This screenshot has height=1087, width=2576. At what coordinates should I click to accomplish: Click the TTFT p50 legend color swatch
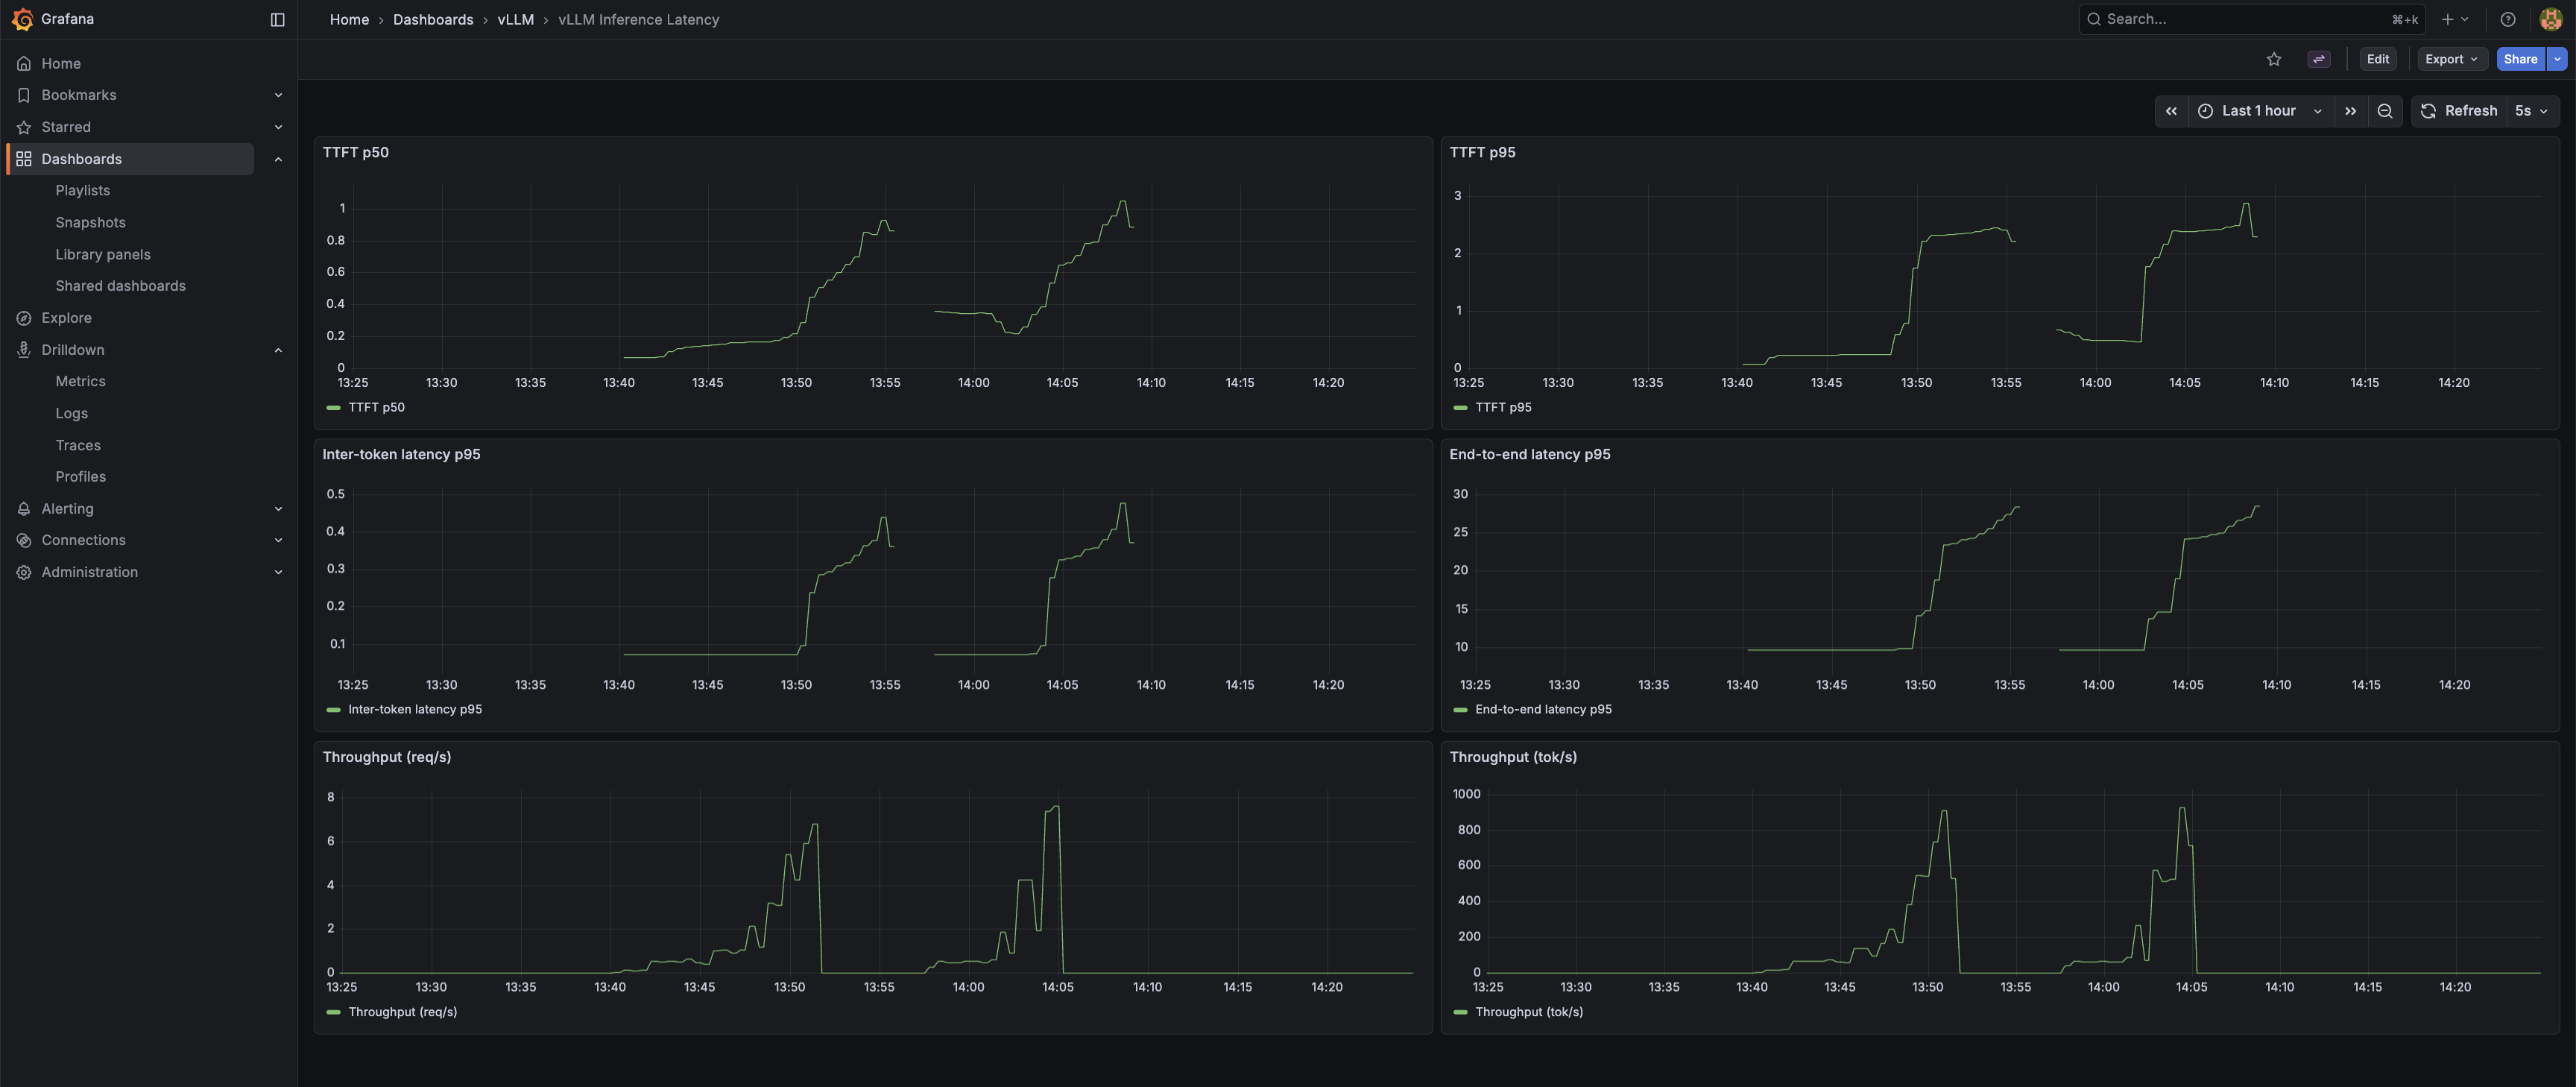333,407
